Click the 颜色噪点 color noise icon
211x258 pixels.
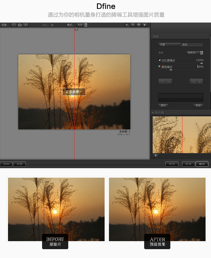pos(159,66)
